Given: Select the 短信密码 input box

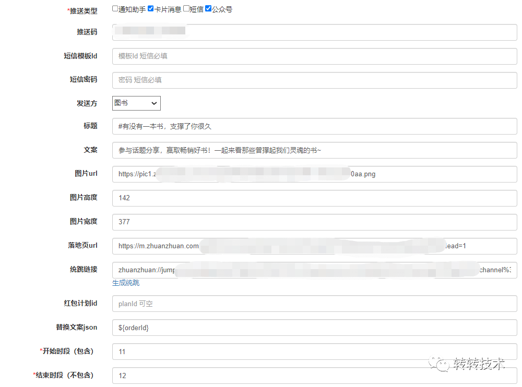Looking at the screenshot, I should (315, 80).
